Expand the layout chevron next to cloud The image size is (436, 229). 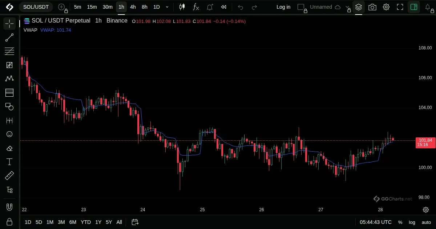(348, 7)
